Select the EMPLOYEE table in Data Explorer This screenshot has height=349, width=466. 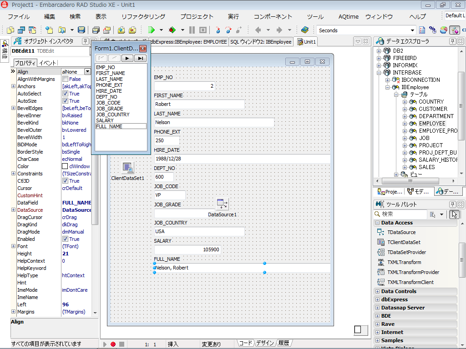tap(432, 124)
